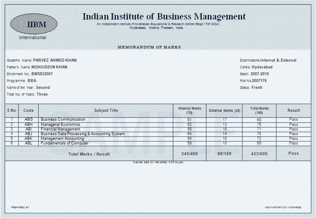Viewport: 316px width, 218px height.
Task: Click examinations value 'Internal & External'
Action: [278, 60]
